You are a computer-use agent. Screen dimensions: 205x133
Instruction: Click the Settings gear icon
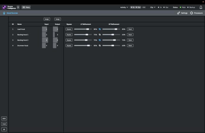178,13
